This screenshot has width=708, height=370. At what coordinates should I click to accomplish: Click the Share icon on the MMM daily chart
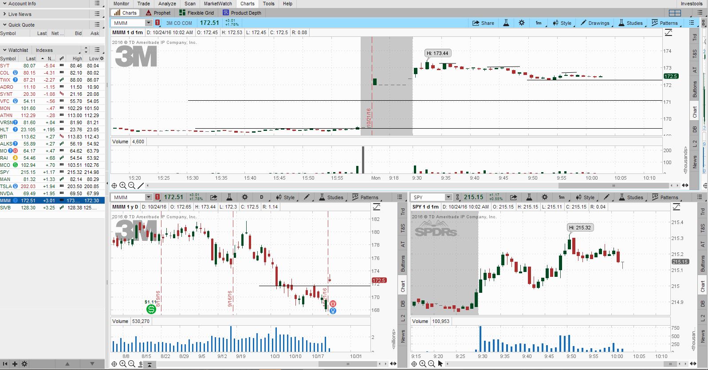(x=213, y=197)
